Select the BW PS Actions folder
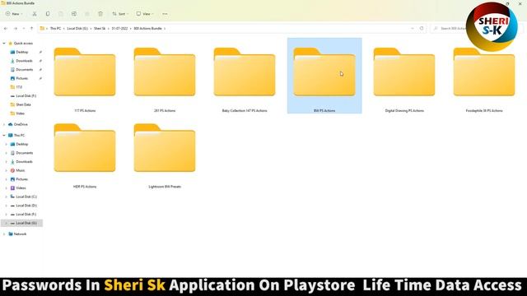Image resolution: width=527 pixels, height=296 pixels. tap(324, 76)
